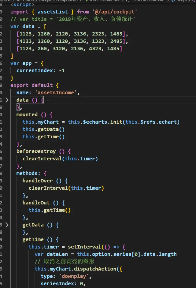Expand the folded getData () block arrow
Screen dimensions: 196x288
(7, 225)
